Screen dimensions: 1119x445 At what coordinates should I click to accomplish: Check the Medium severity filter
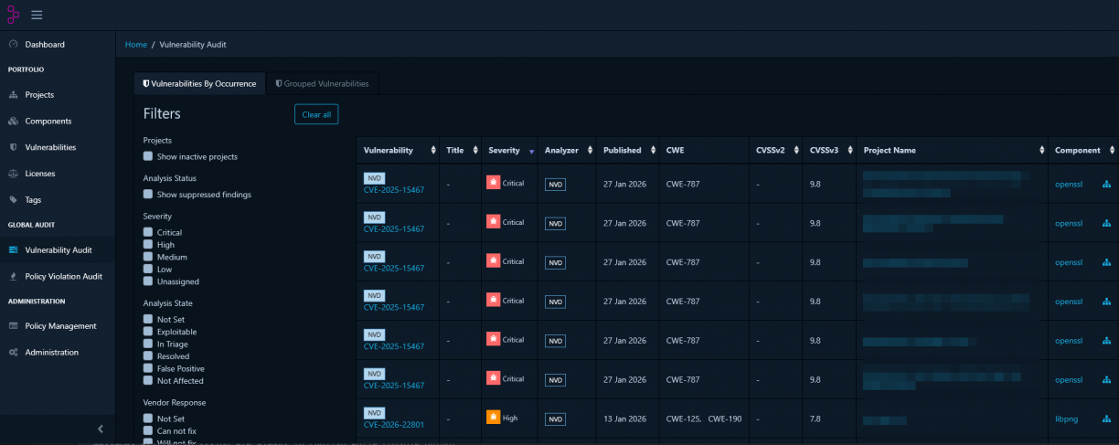[x=148, y=258]
